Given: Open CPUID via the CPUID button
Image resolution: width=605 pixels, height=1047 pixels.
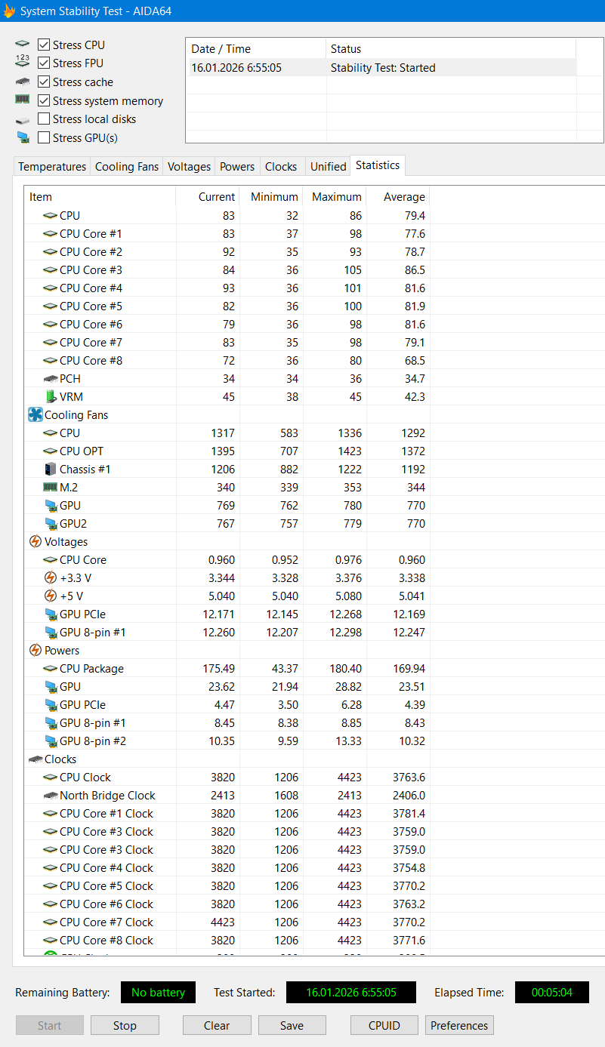Looking at the screenshot, I should (x=384, y=1025).
